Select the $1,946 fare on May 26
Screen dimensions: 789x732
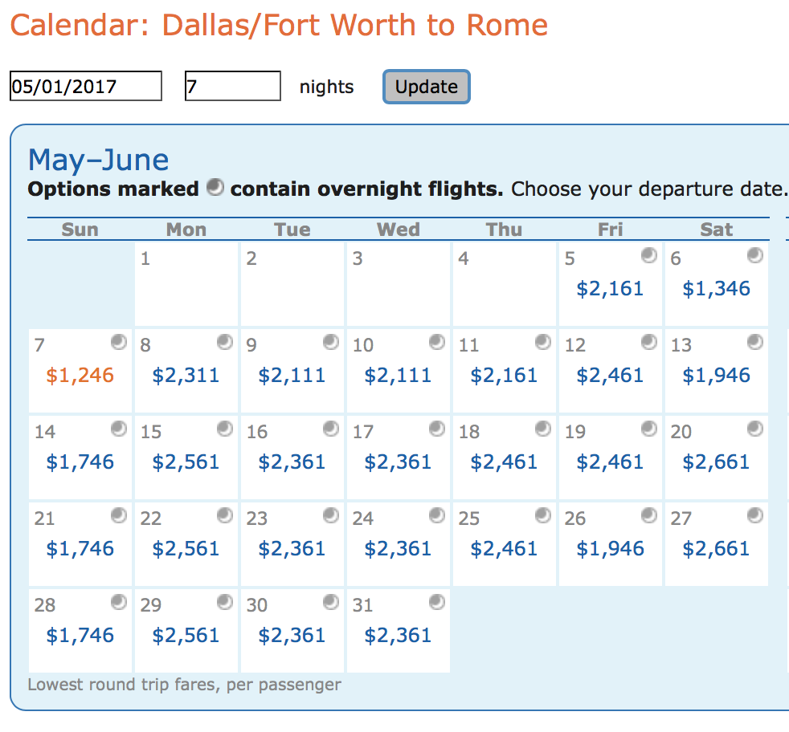(610, 548)
